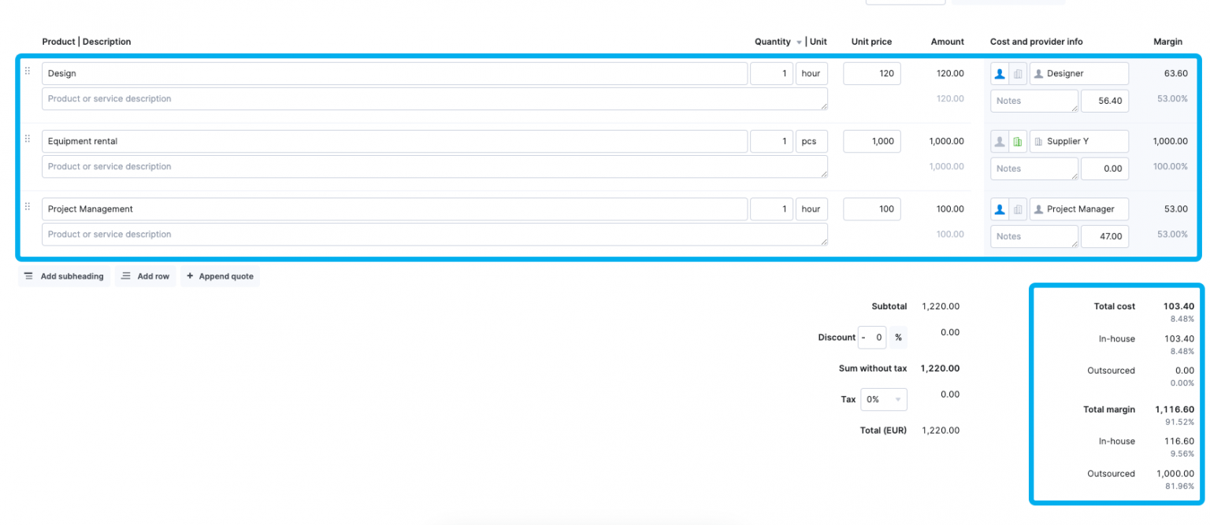Click the unit price field showing 120
The width and height of the screenshot is (1210, 525).
[x=871, y=74]
